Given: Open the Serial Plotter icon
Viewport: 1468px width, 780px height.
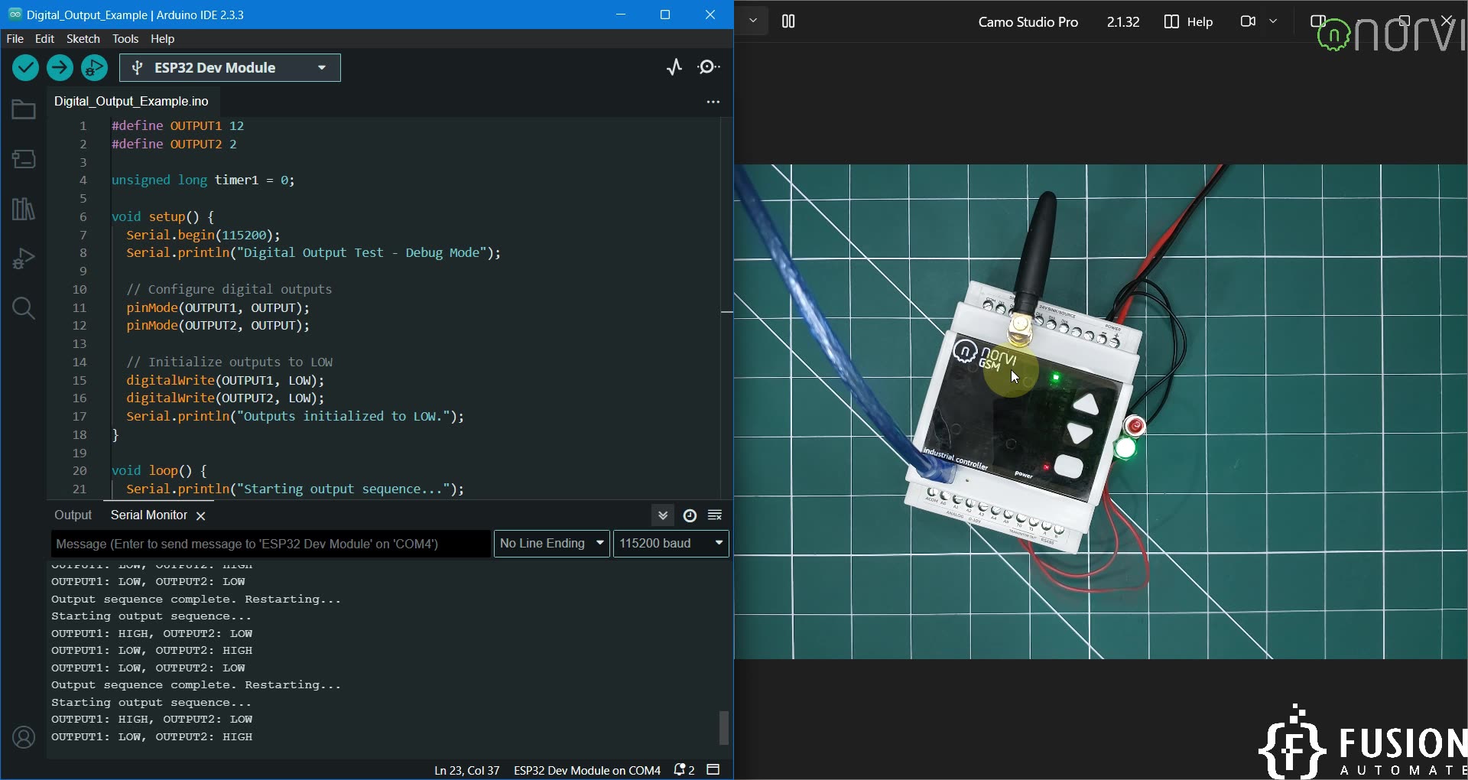Looking at the screenshot, I should coord(674,67).
